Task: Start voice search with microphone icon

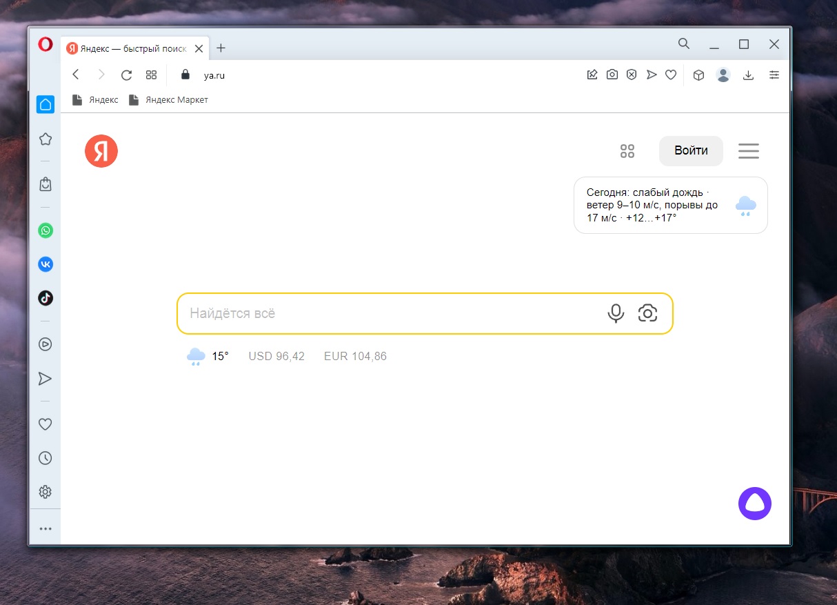Action: pos(616,314)
